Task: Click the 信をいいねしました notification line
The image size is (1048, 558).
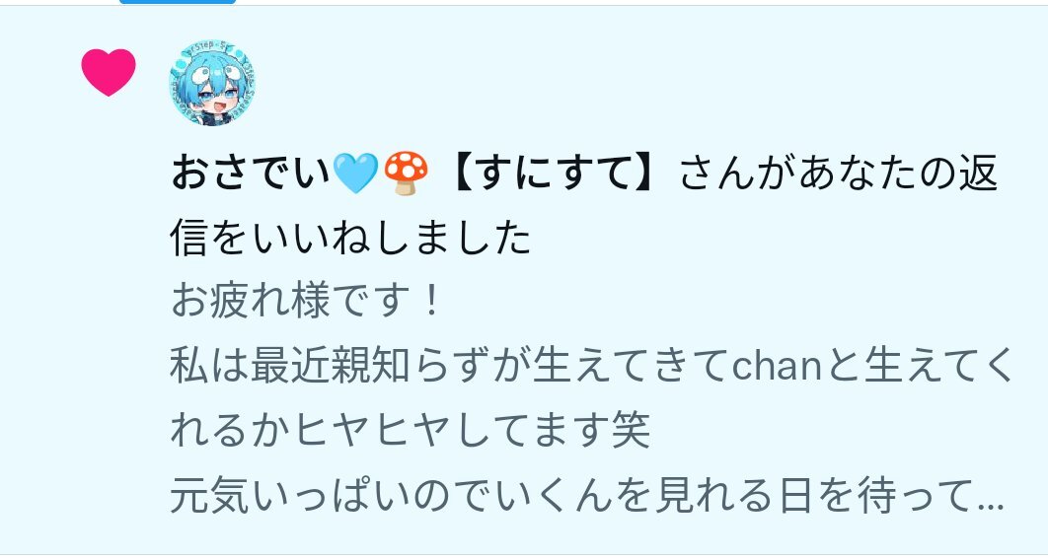Action: pos(351,238)
